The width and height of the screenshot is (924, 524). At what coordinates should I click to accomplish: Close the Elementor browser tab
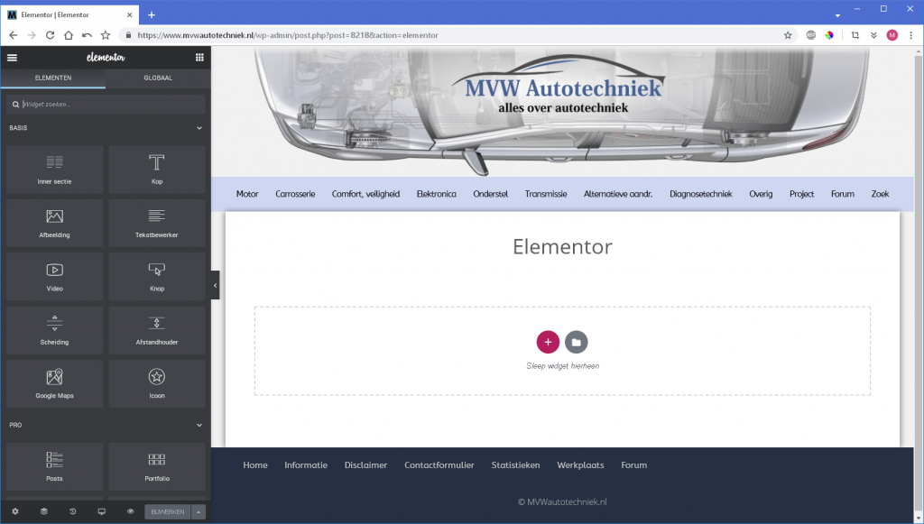pos(130,14)
